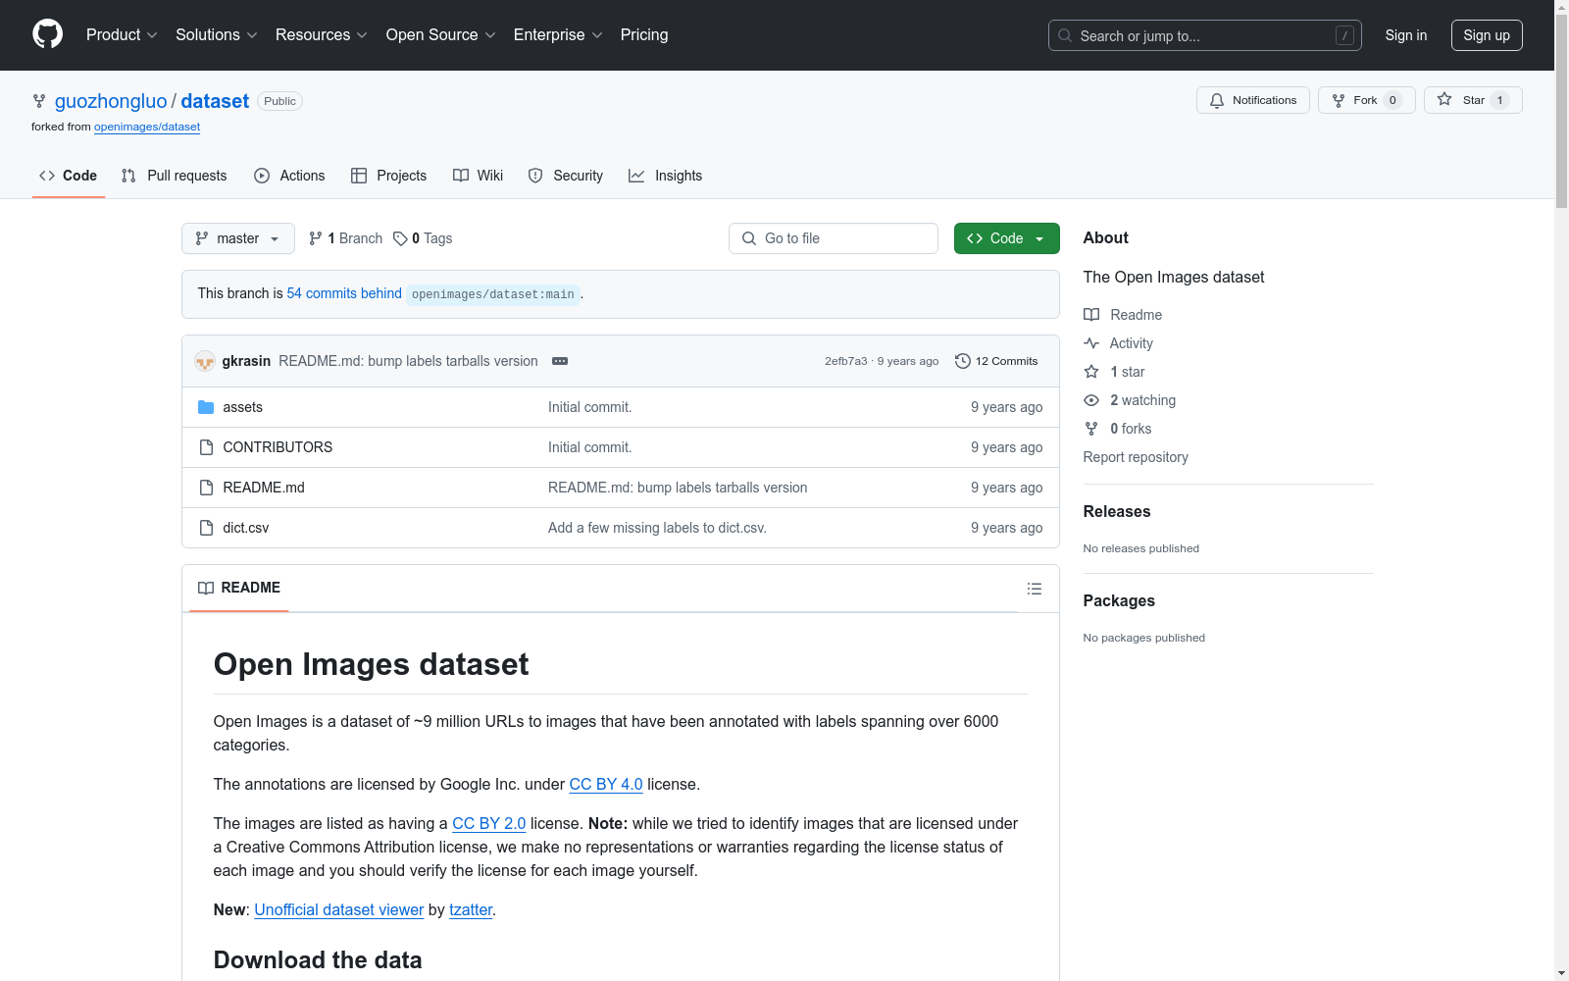
Task: Click the Go to file input
Action: click(x=834, y=238)
